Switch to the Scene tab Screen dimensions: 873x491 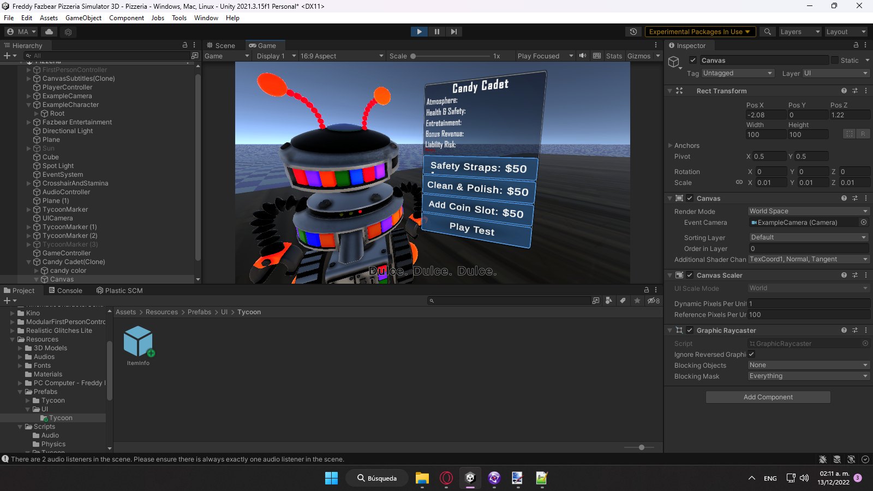pyautogui.click(x=221, y=45)
